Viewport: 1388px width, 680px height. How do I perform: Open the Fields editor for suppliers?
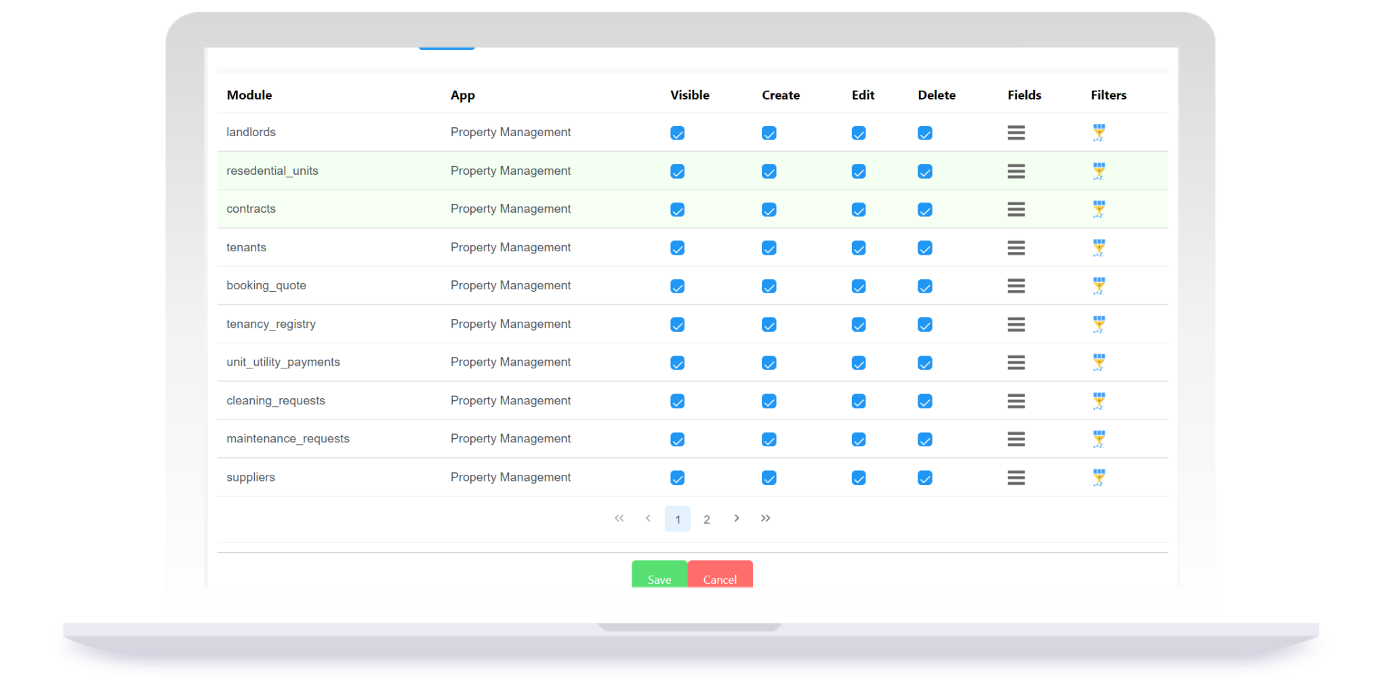[1016, 477]
